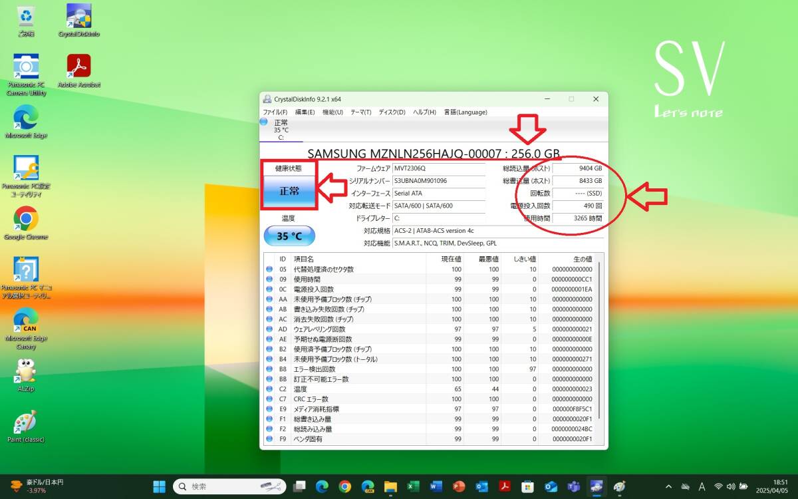Open the ALZip desktop icon
The height and width of the screenshot is (499, 798).
(x=26, y=375)
